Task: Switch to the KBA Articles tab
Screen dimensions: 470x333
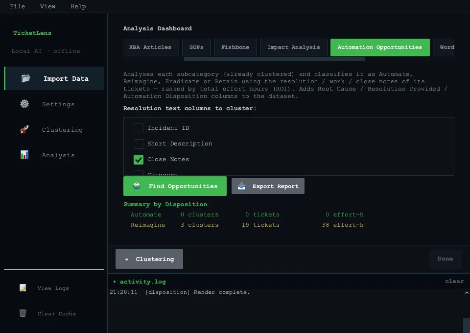Action: click(x=151, y=48)
